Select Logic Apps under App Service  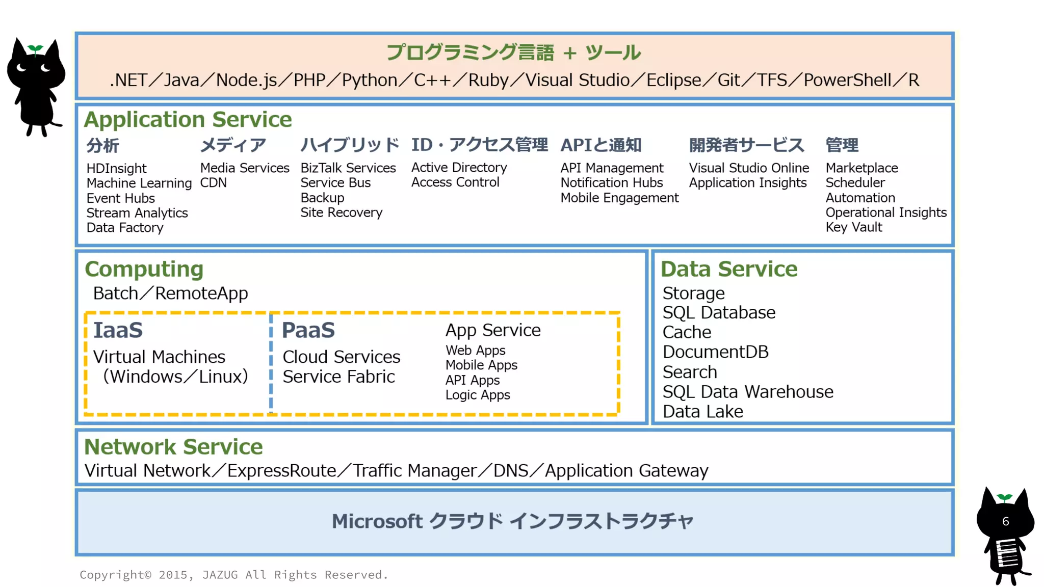[477, 395]
